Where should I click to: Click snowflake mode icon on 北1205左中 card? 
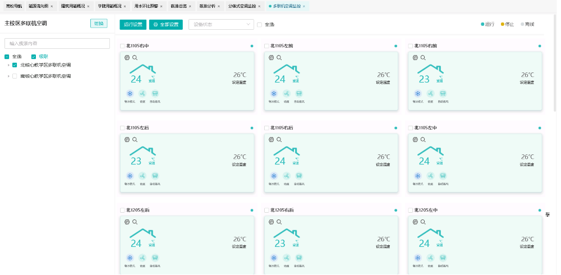418,258
